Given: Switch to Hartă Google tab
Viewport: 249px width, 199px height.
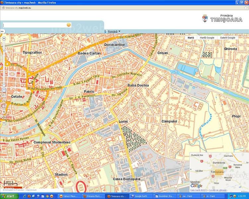Looking at the screenshot, I should click(x=207, y=38).
